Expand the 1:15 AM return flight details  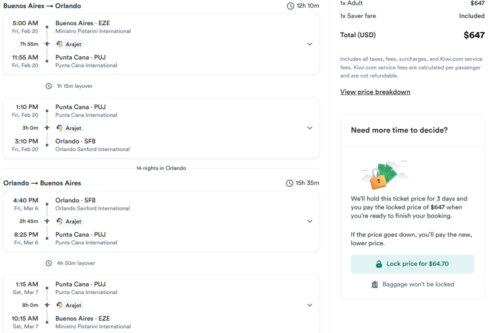point(310,305)
